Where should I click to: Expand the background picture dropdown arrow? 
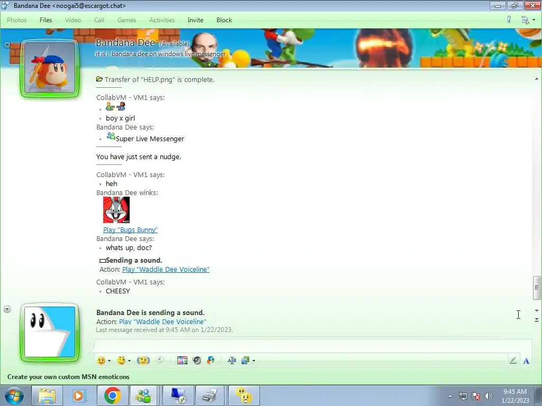coord(254,361)
